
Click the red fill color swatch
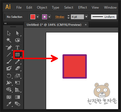(33, 17)
